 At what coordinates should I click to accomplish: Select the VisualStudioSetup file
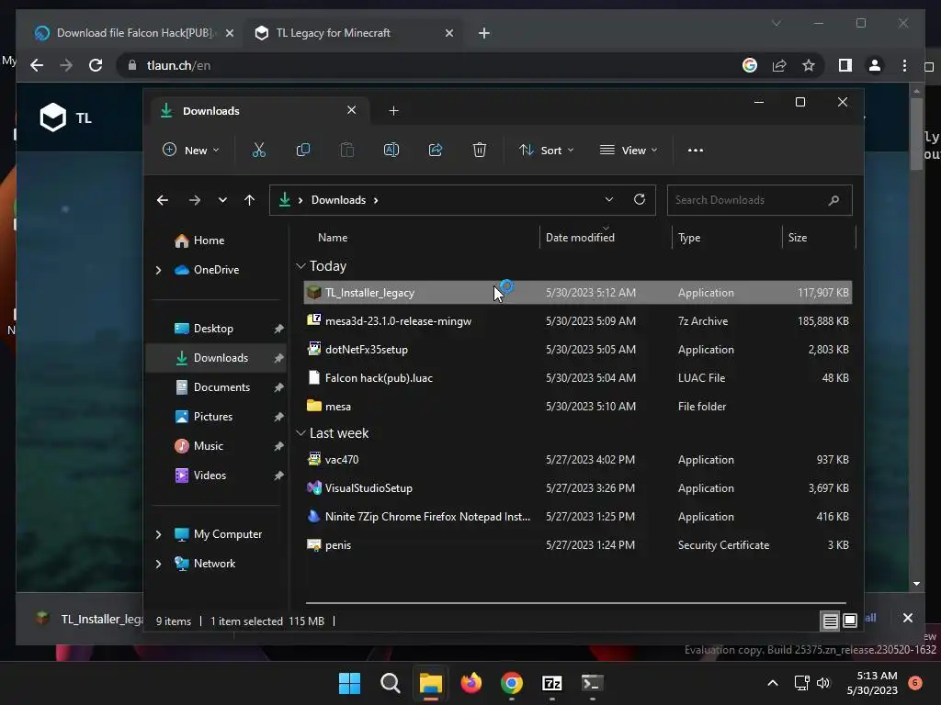tap(577, 488)
